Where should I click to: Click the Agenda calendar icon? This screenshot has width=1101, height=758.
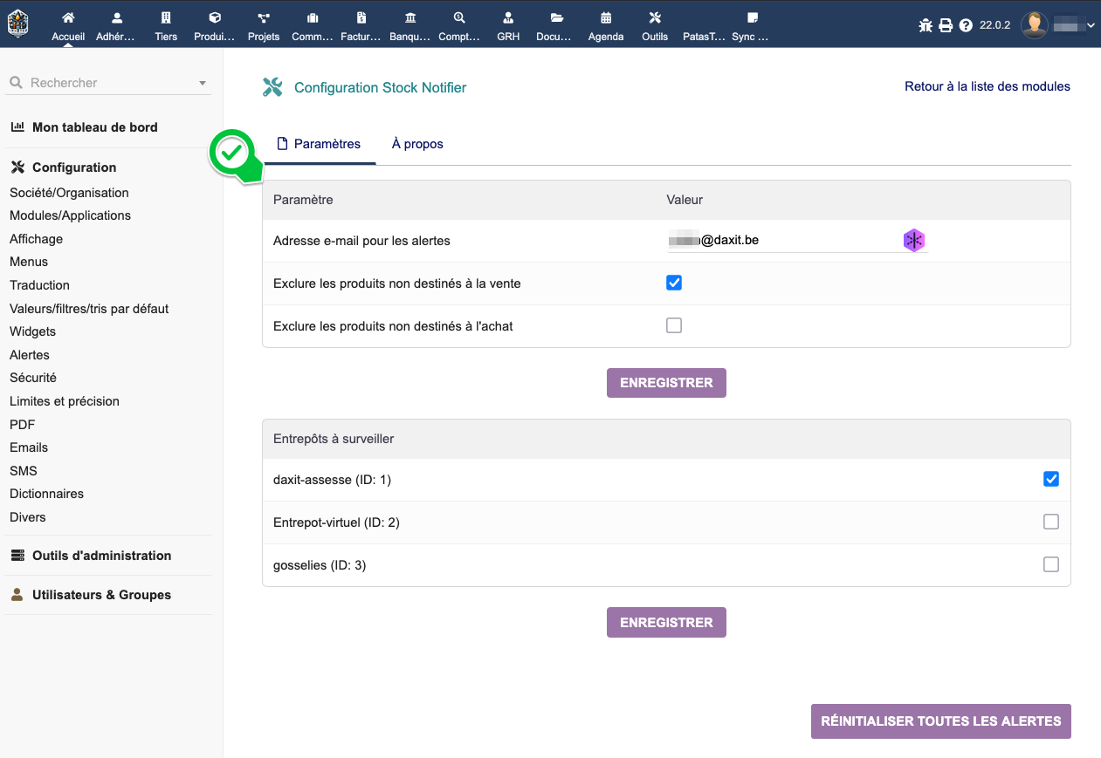tap(606, 18)
